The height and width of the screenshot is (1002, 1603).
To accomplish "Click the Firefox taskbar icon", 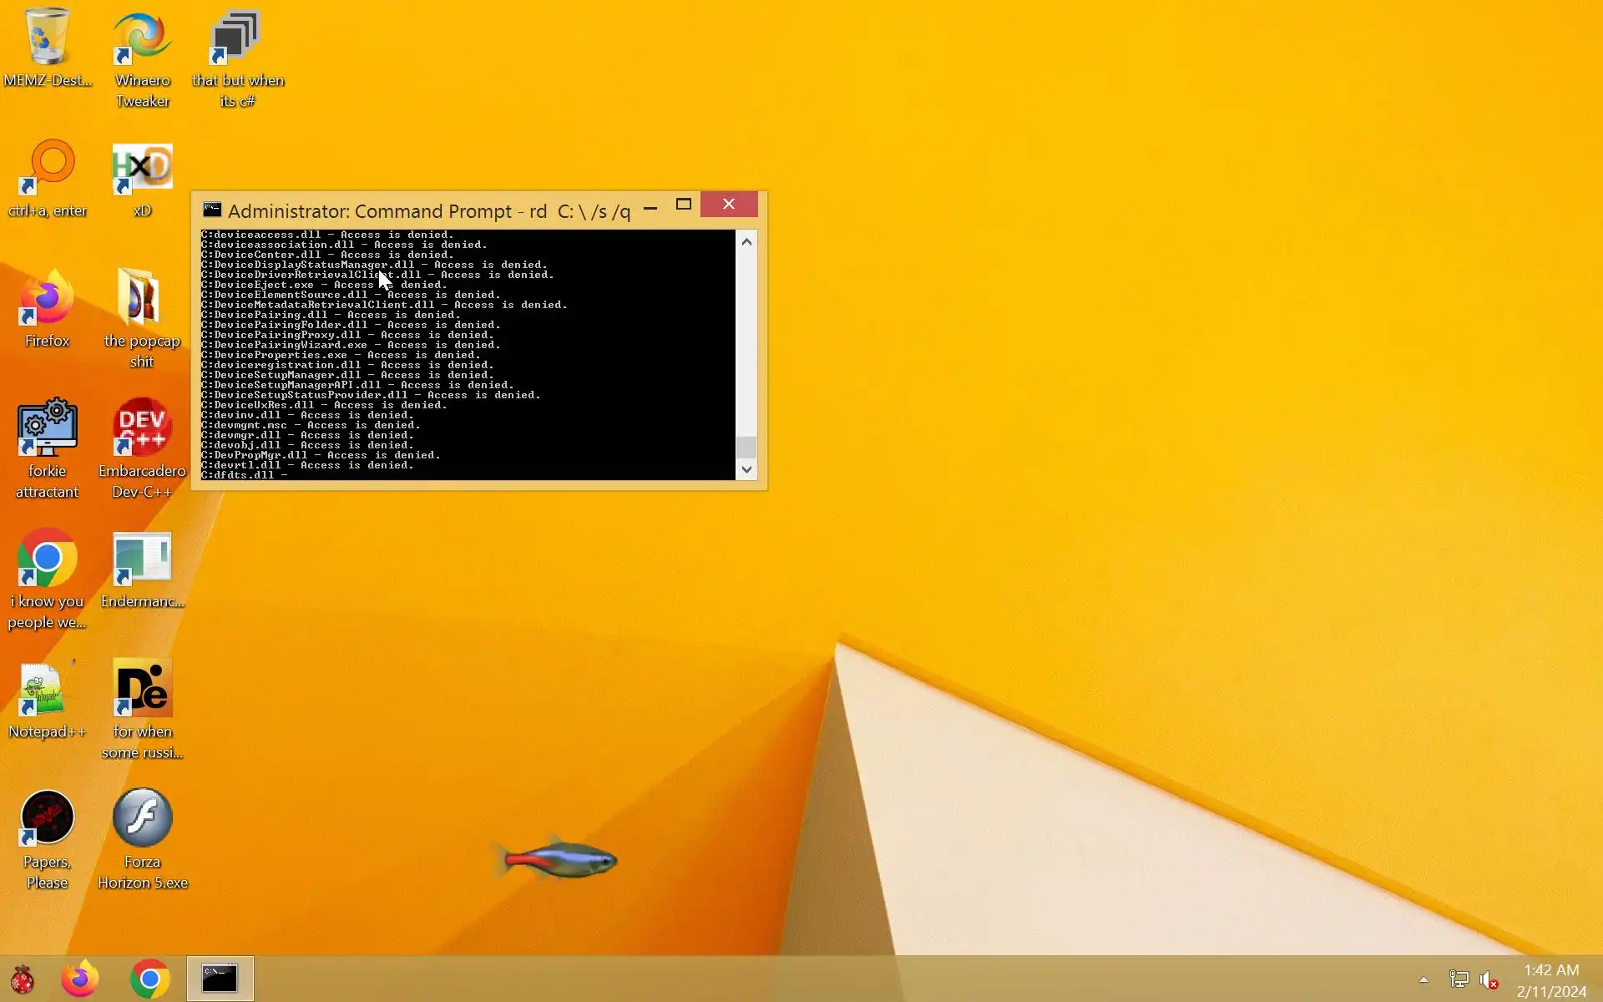I will click(x=80, y=979).
